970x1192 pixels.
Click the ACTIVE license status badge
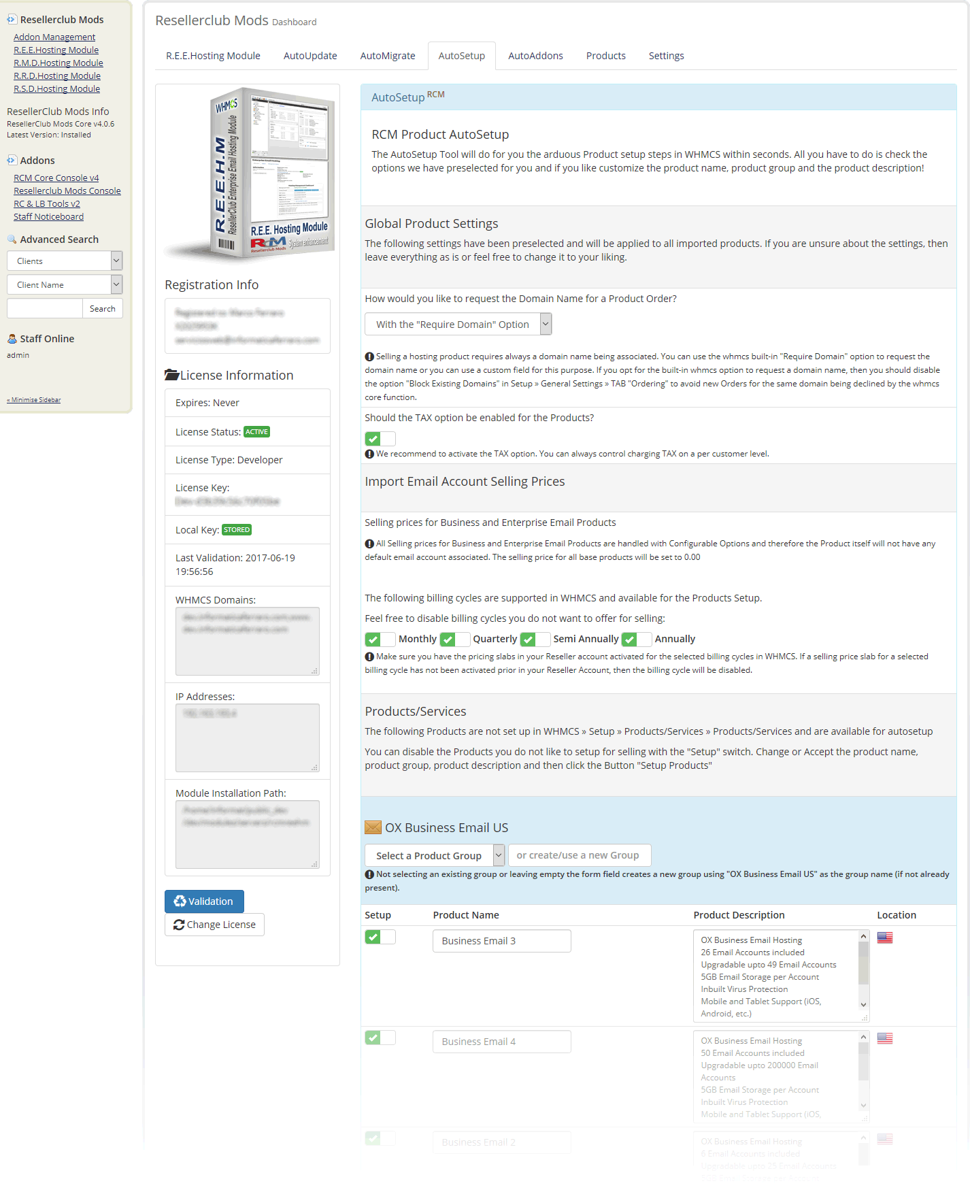coord(256,432)
